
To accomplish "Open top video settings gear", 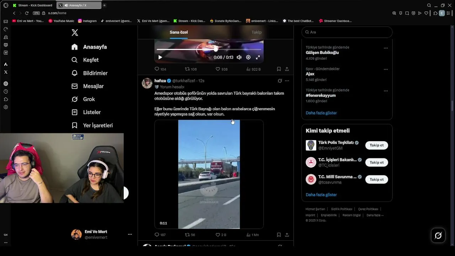I will (x=248, y=57).
